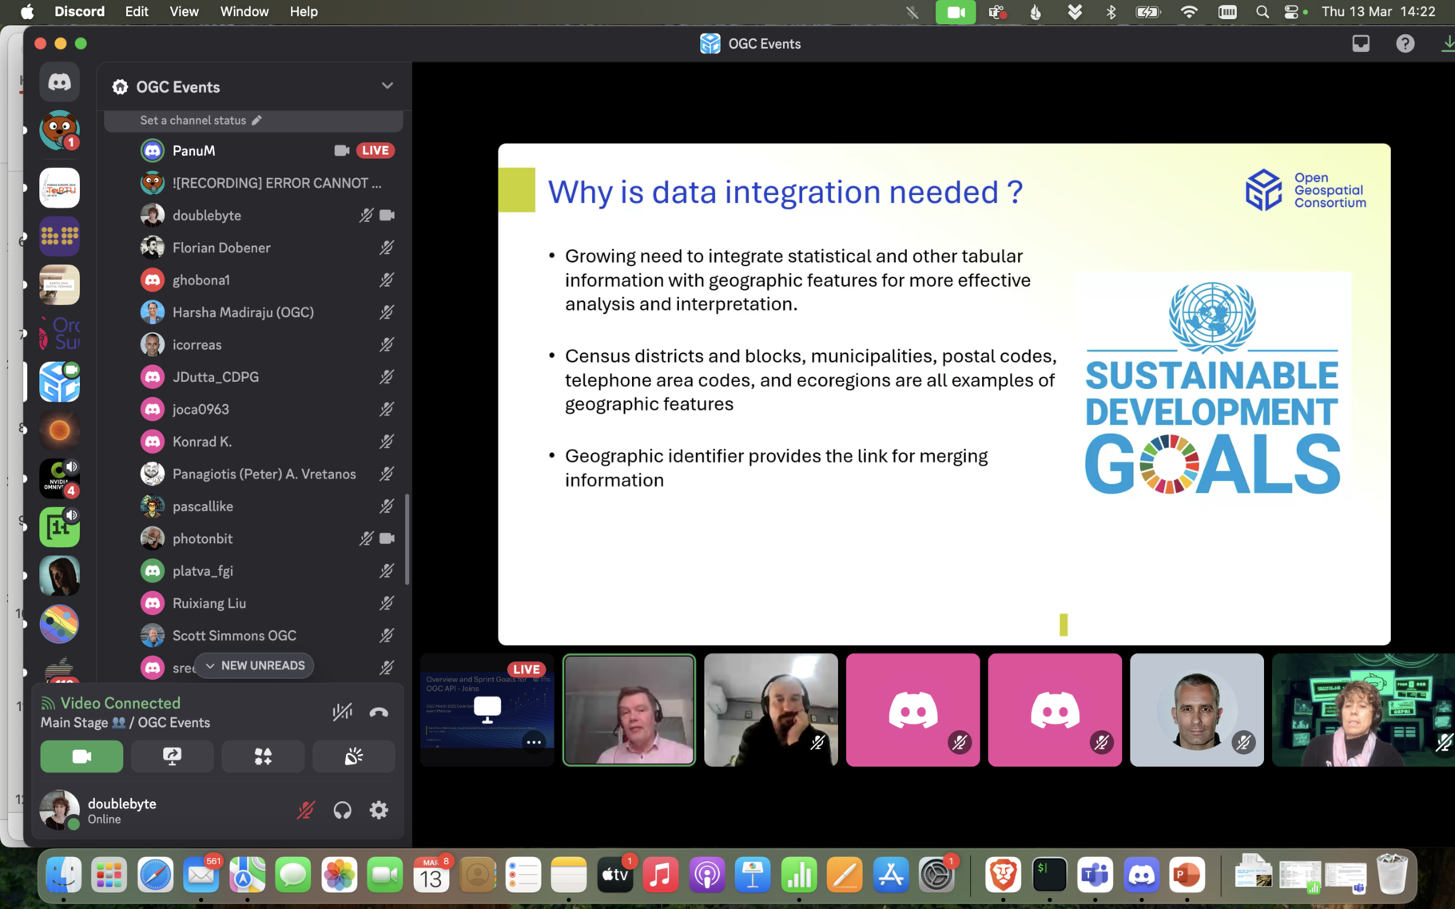
Task: Select the live screen share thumbnail
Action: 487,710
